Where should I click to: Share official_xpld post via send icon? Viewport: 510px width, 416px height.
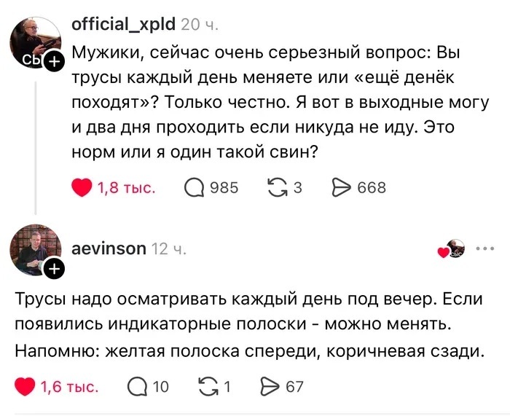(342, 187)
